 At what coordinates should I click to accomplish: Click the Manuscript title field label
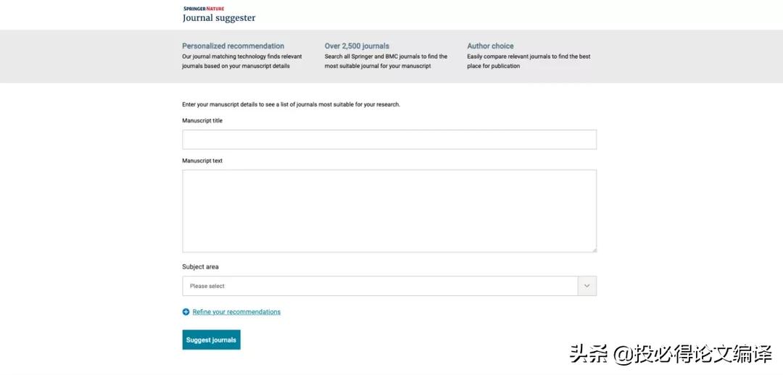[x=202, y=121]
